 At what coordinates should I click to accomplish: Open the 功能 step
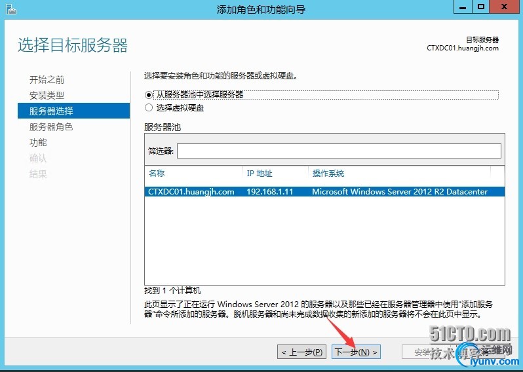tap(38, 142)
